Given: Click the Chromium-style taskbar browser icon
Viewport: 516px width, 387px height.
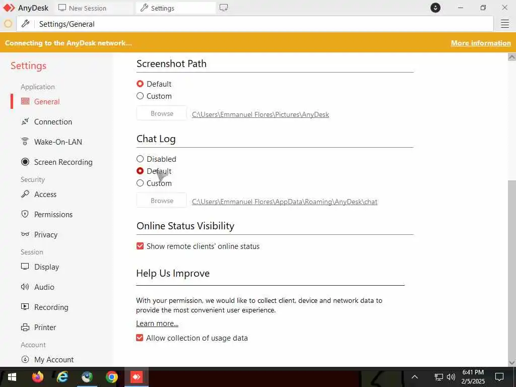Looking at the screenshot, I should pyautogui.click(x=87, y=377).
